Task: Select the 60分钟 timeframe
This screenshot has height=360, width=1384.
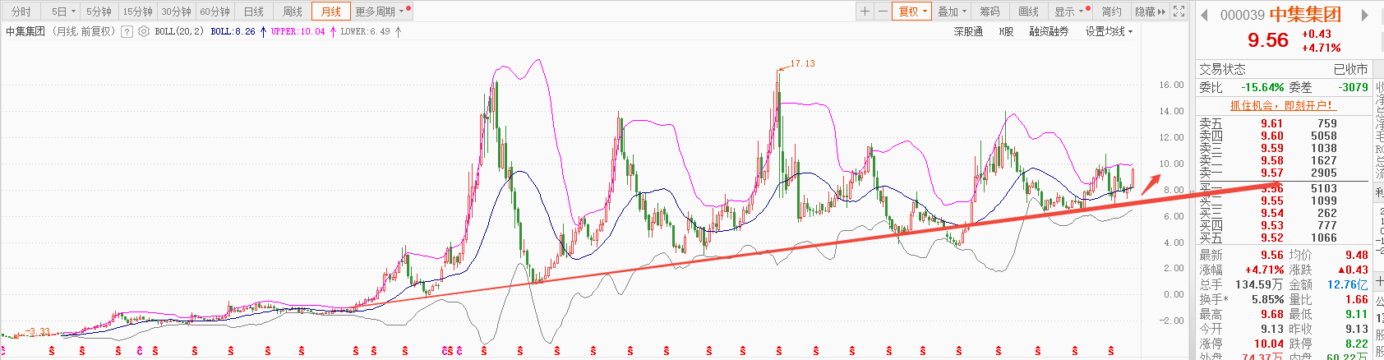Action: click(215, 12)
